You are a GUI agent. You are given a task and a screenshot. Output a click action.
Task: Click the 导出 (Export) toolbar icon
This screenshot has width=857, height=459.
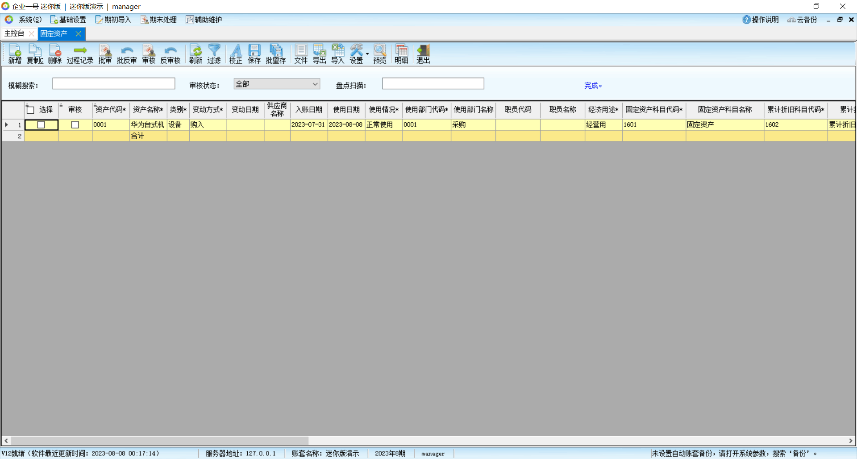point(319,54)
